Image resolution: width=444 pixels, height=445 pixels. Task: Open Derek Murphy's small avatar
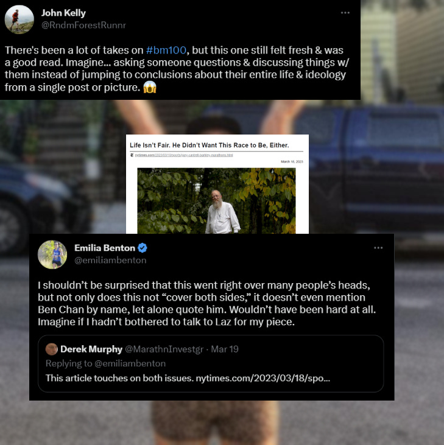click(51, 349)
